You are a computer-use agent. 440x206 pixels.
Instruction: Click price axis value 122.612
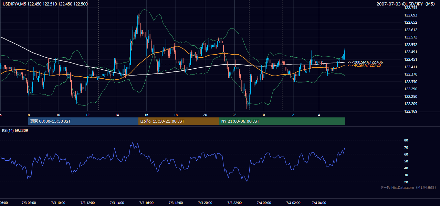(411, 30)
